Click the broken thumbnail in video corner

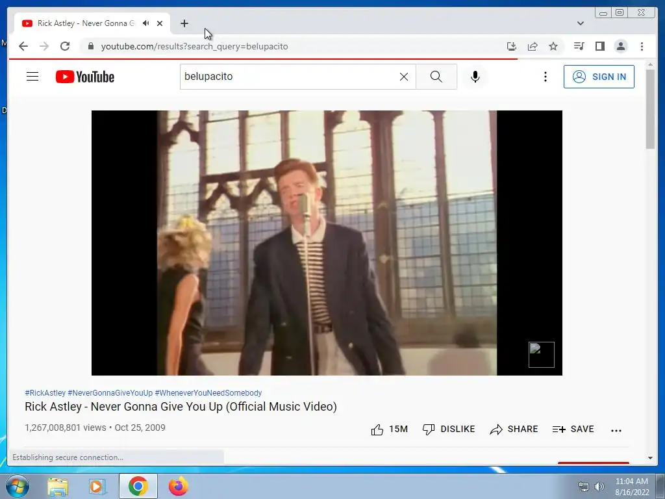tap(542, 355)
